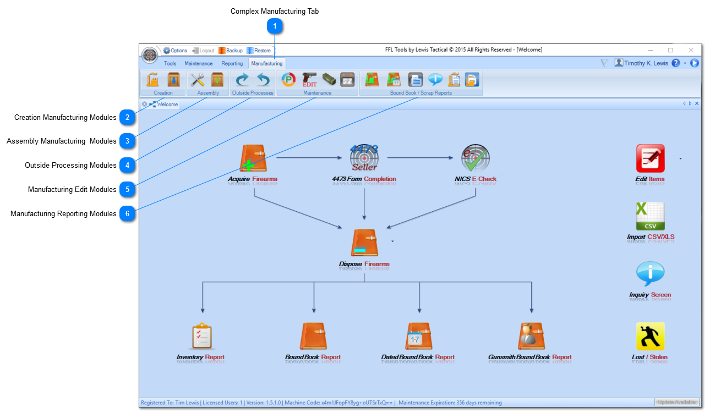
Task: Open the Inventory Report
Action: [x=201, y=342]
